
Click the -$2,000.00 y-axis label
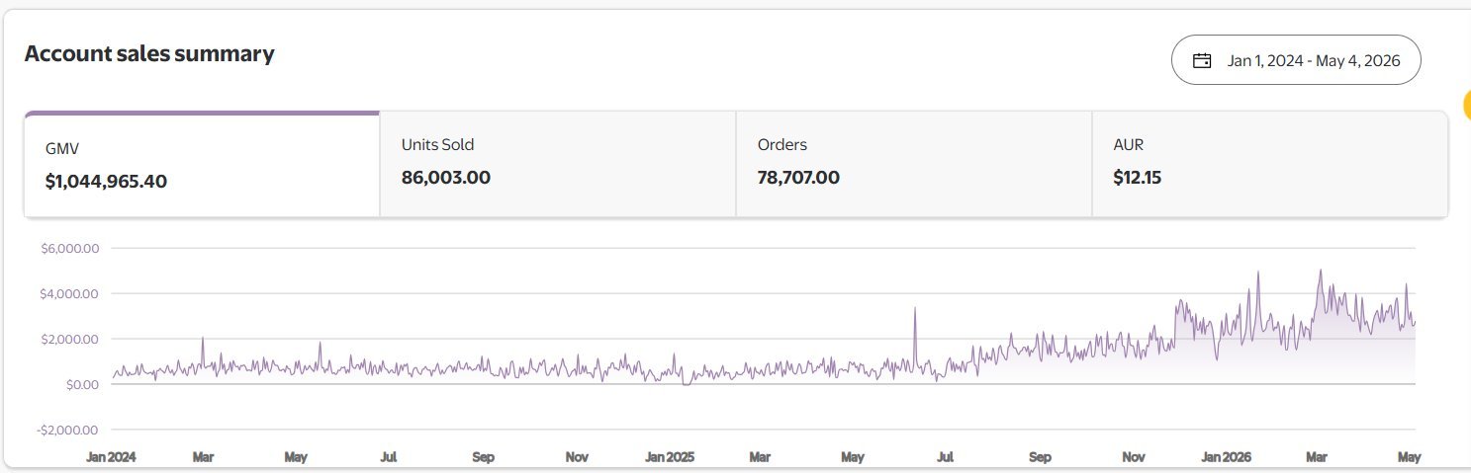pyautogui.click(x=66, y=430)
